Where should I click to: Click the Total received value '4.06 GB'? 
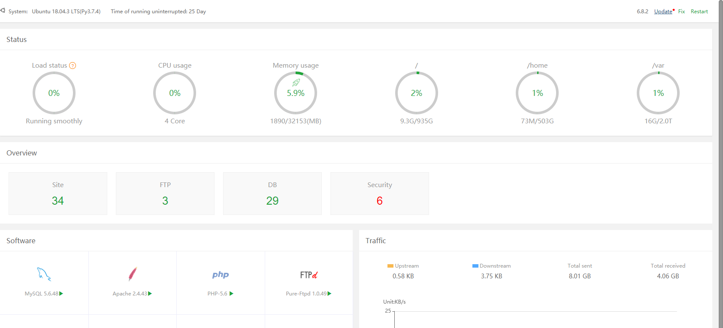coord(668,276)
